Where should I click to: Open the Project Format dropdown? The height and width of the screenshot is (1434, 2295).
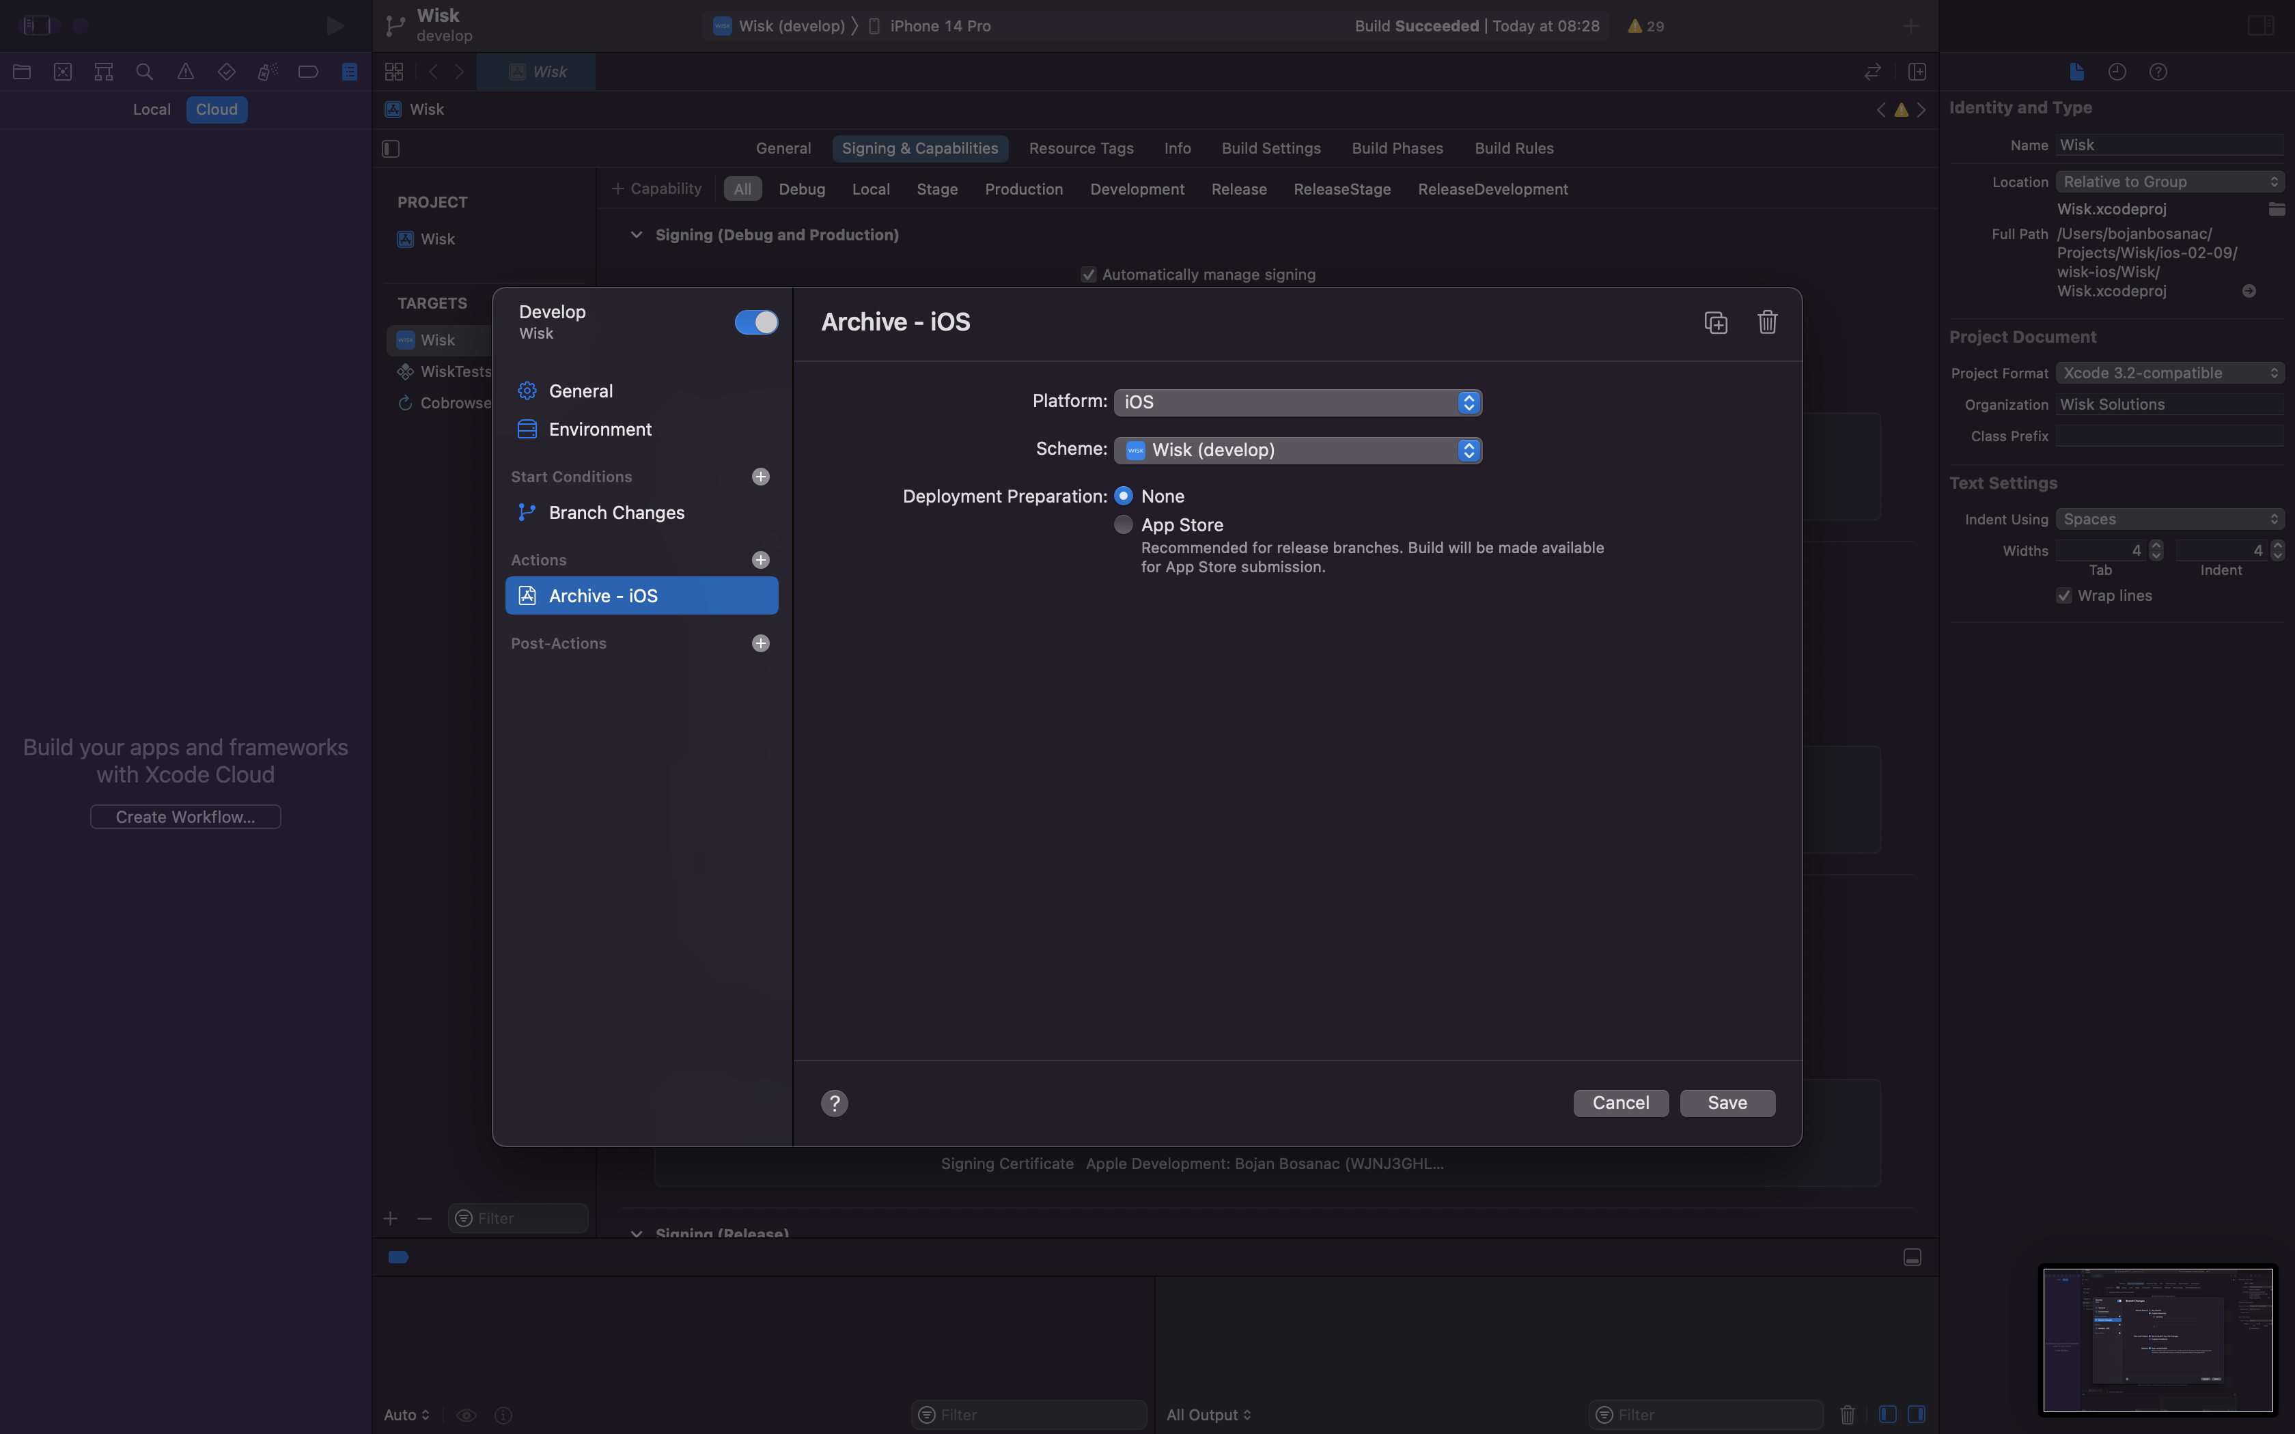(x=2170, y=373)
